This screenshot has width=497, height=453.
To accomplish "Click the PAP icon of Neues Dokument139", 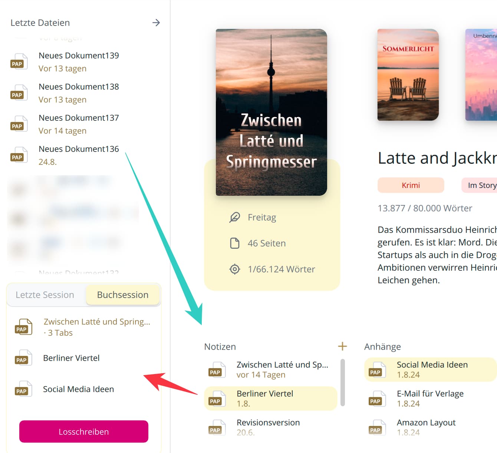I will pyautogui.click(x=19, y=62).
